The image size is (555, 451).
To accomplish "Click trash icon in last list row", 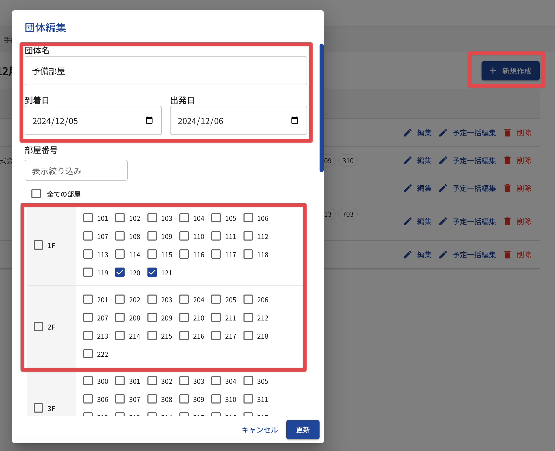I will pyautogui.click(x=507, y=255).
